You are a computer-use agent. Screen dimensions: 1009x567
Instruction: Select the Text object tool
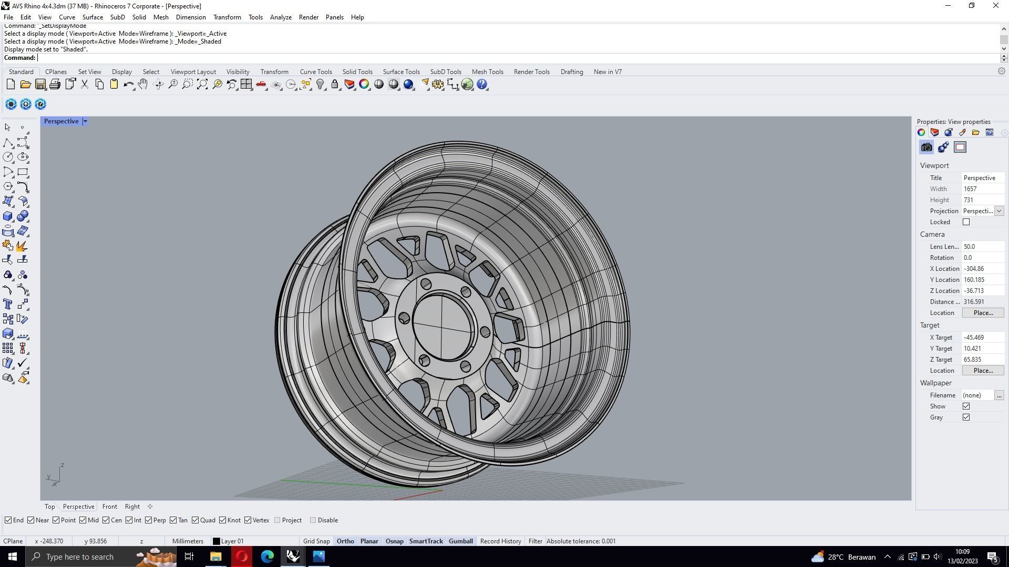point(8,304)
